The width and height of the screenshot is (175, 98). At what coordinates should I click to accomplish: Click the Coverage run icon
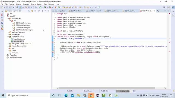click(x=45, y=7)
